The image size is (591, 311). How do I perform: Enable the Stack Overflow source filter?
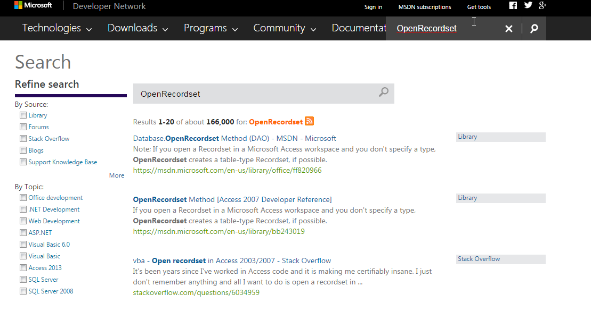(x=23, y=138)
